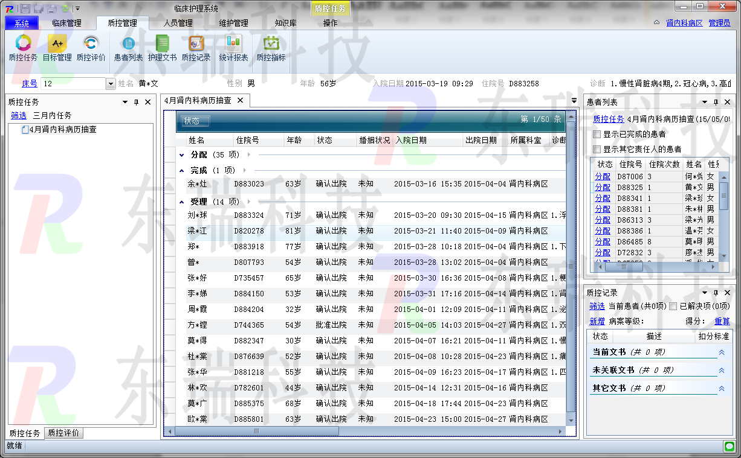Open the 质控任务 panel options dropdown arrow
Viewport: 741px width, 458px height.
click(125, 103)
